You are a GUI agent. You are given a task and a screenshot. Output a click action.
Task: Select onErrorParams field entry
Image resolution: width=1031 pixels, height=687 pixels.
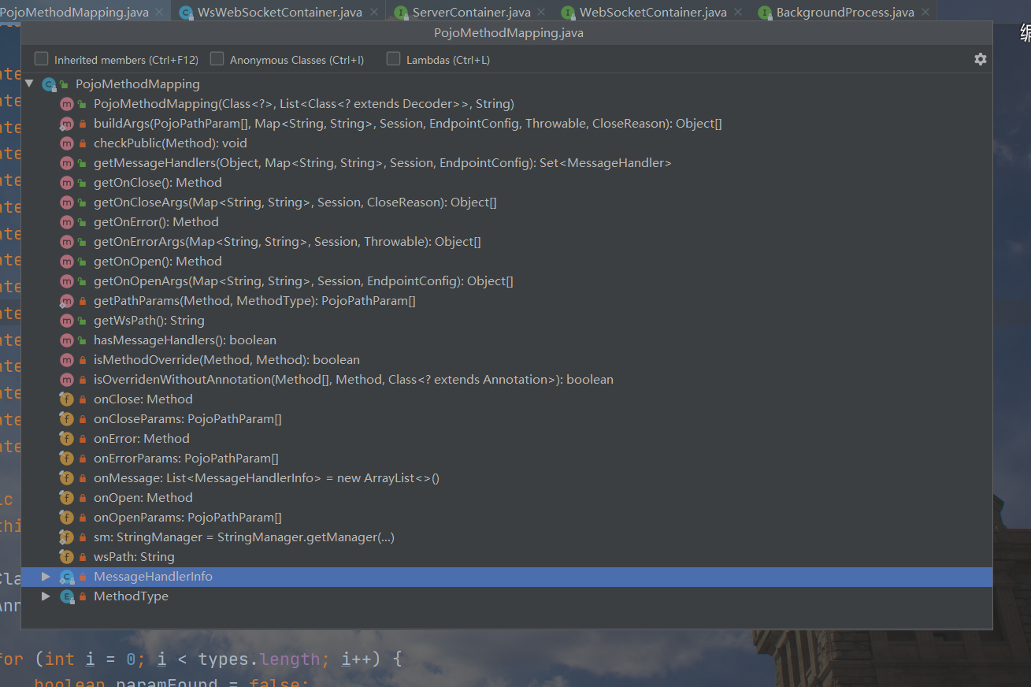(x=506, y=459)
